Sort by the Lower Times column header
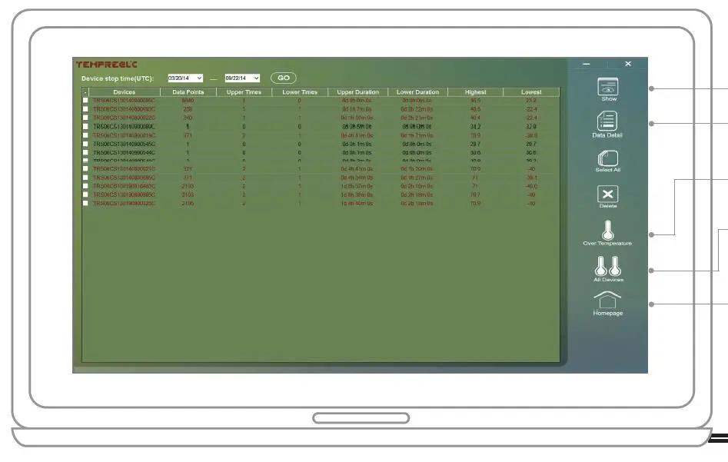 [300, 92]
